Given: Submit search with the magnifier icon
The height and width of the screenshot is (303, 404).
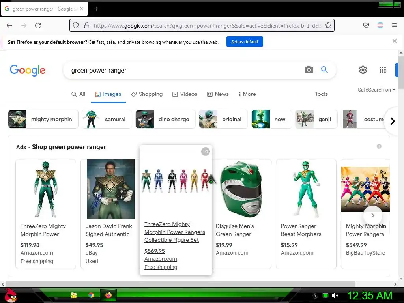Looking at the screenshot, I should 324,69.
